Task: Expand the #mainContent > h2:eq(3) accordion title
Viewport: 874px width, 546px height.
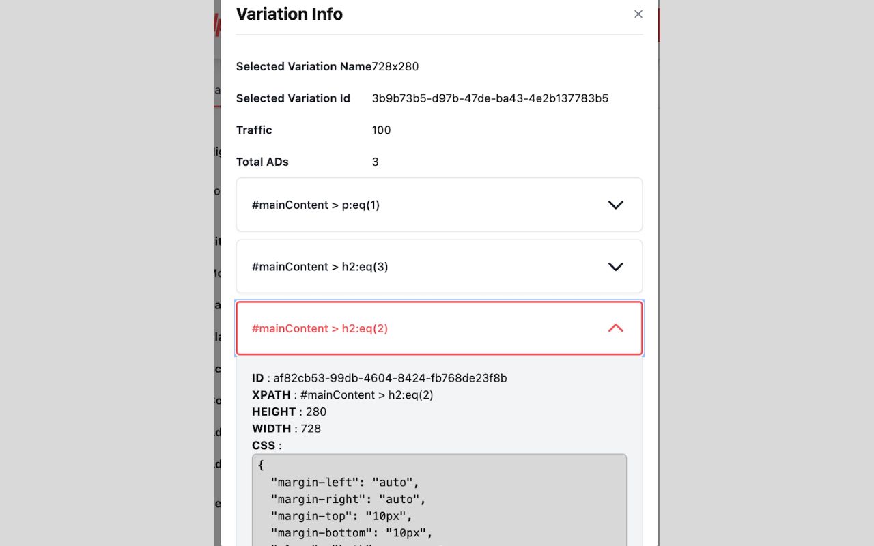Action: pyautogui.click(x=320, y=267)
